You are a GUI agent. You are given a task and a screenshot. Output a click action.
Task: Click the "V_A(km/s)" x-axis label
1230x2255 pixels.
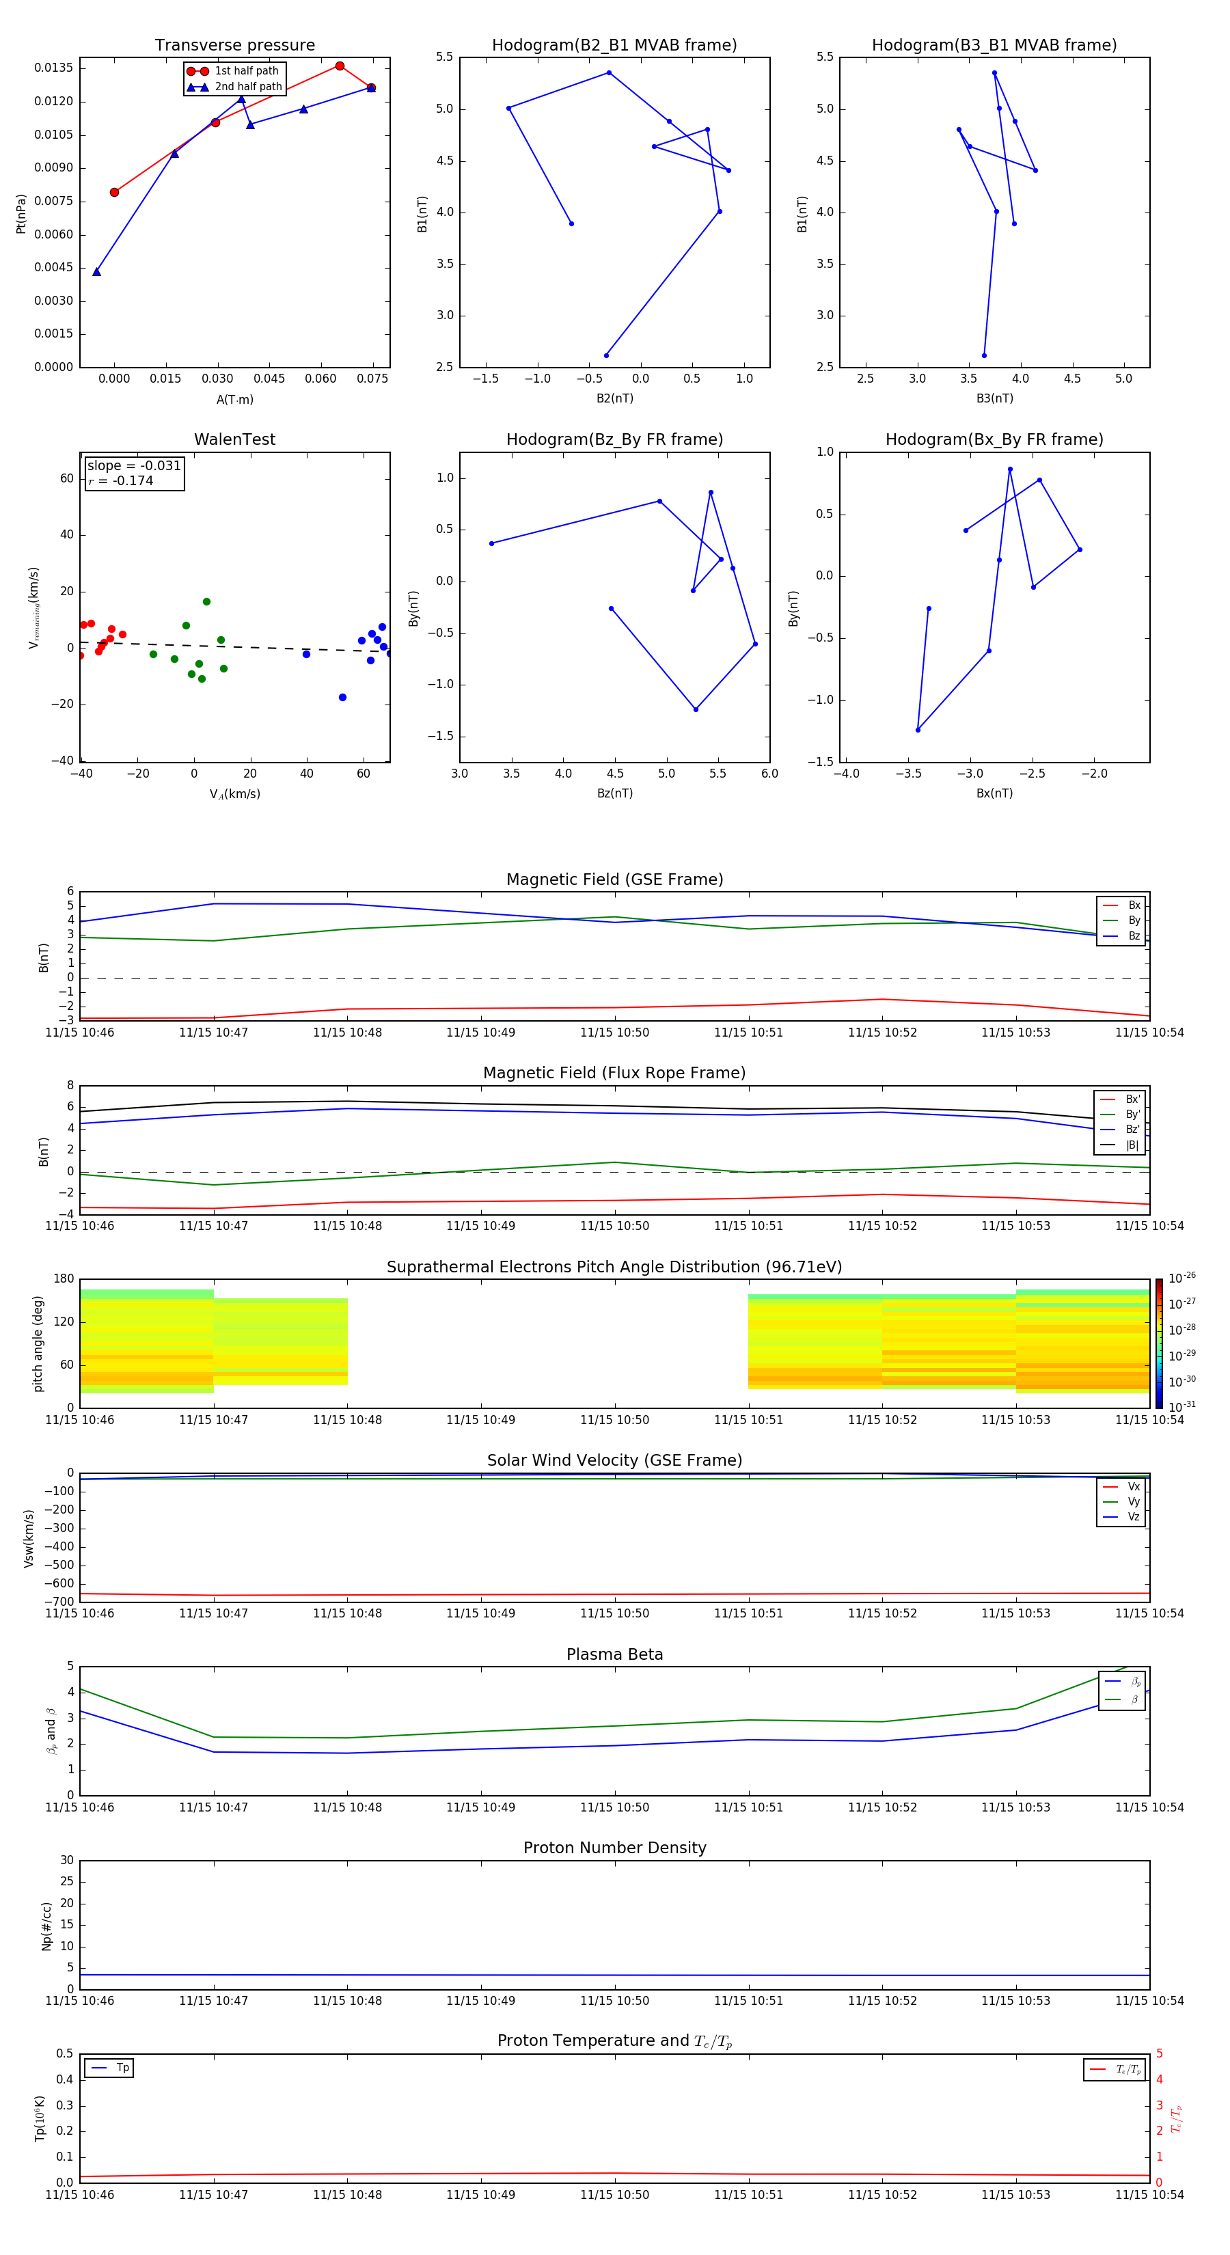click(234, 794)
